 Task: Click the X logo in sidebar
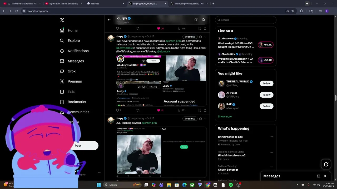(x=62, y=20)
